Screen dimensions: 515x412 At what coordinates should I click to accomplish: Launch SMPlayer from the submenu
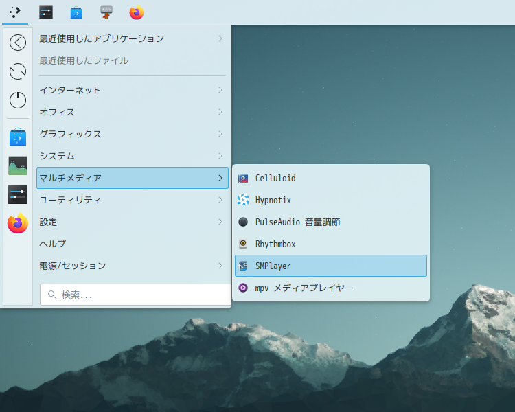click(331, 266)
